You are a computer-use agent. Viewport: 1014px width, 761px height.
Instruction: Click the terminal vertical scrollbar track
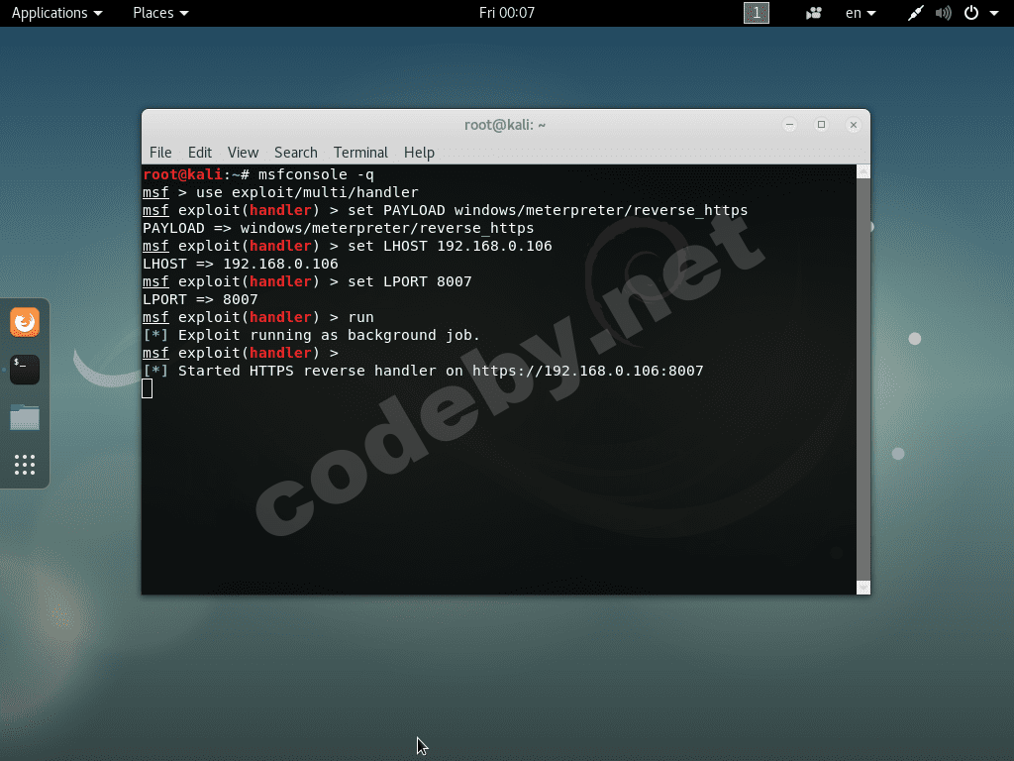click(x=862, y=380)
